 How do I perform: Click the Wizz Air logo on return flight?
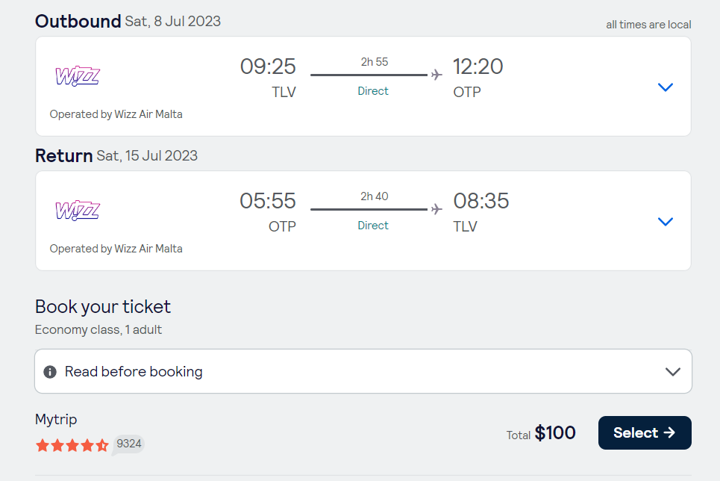pyautogui.click(x=78, y=210)
